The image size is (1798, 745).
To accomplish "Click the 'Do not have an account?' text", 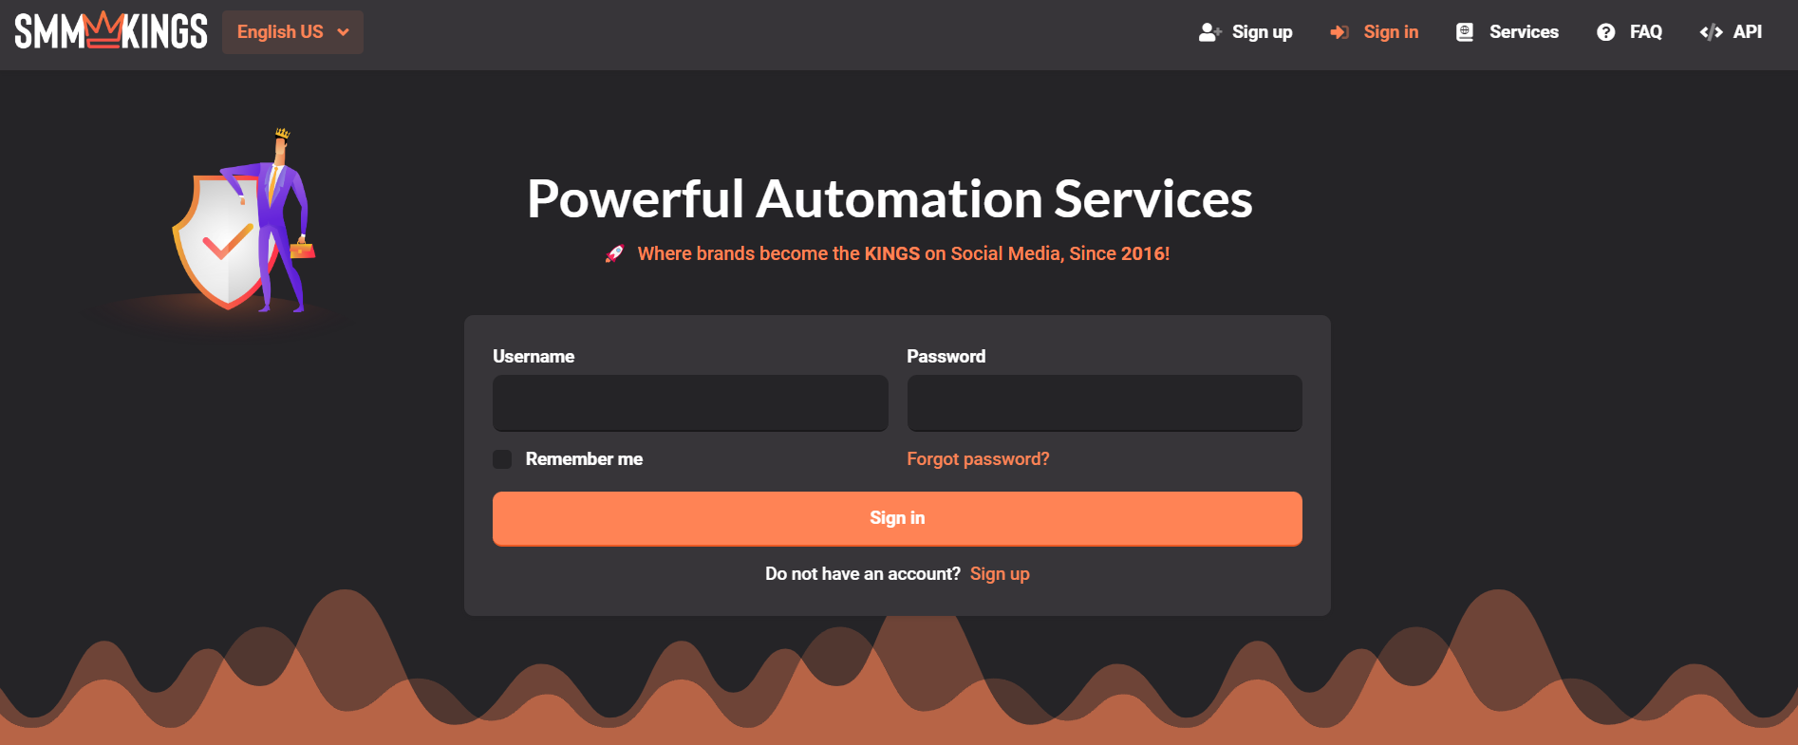I will coord(863,574).
